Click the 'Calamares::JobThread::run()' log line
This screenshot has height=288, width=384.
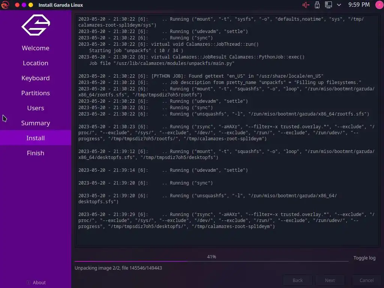pos(168,44)
